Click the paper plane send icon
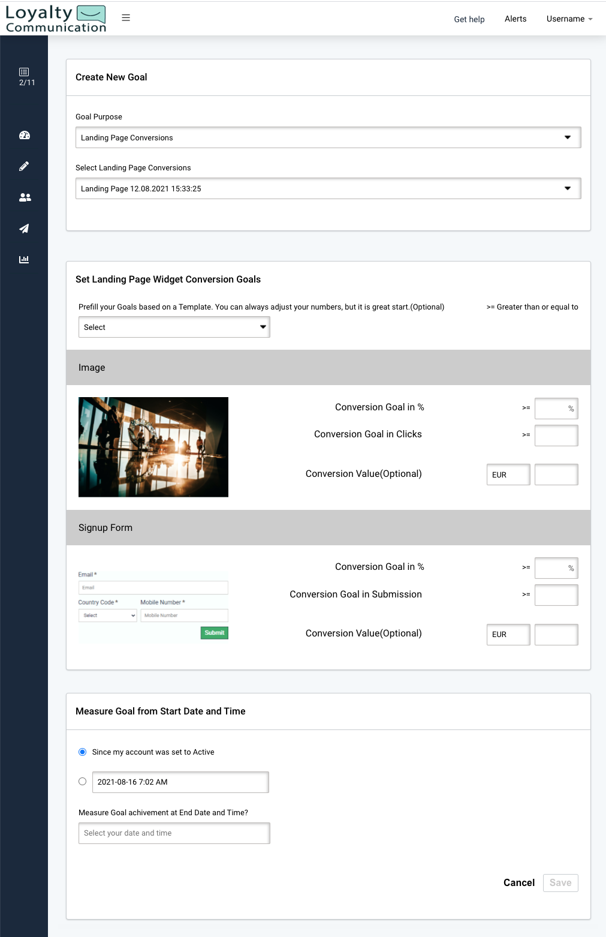The width and height of the screenshot is (606, 937). click(24, 229)
